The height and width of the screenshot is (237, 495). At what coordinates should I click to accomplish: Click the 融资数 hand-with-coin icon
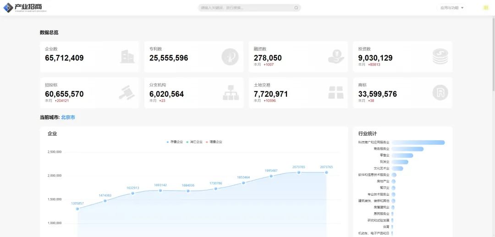336,56
